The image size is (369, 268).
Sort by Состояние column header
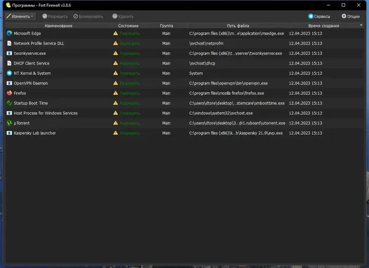pos(128,26)
